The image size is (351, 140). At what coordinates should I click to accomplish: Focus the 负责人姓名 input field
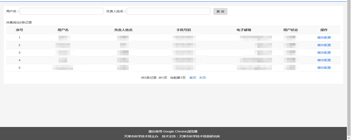[x=169, y=11]
